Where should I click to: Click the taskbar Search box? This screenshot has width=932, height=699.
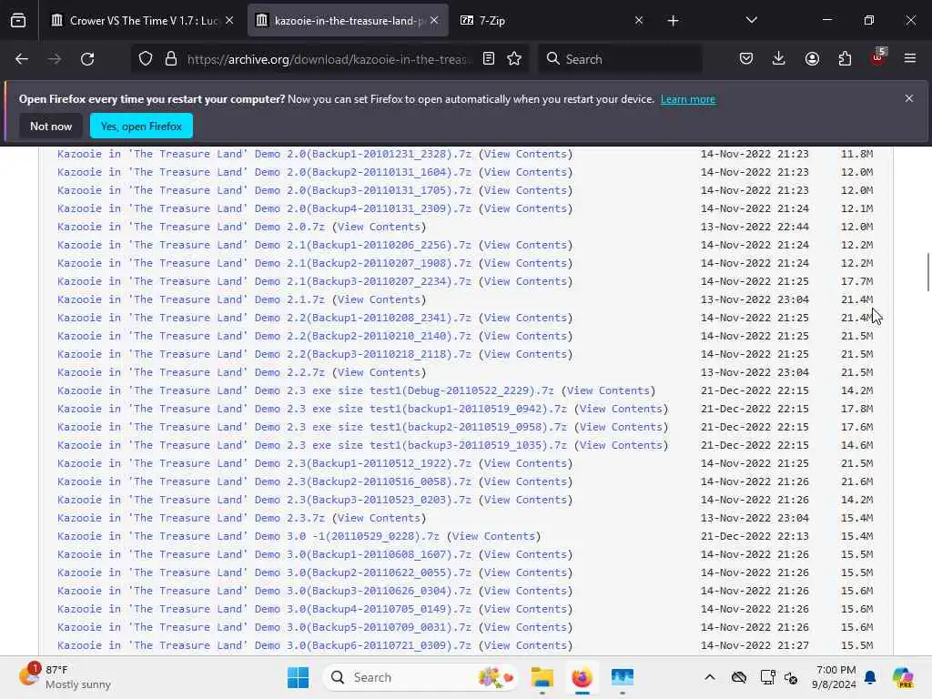click(x=420, y=677)
